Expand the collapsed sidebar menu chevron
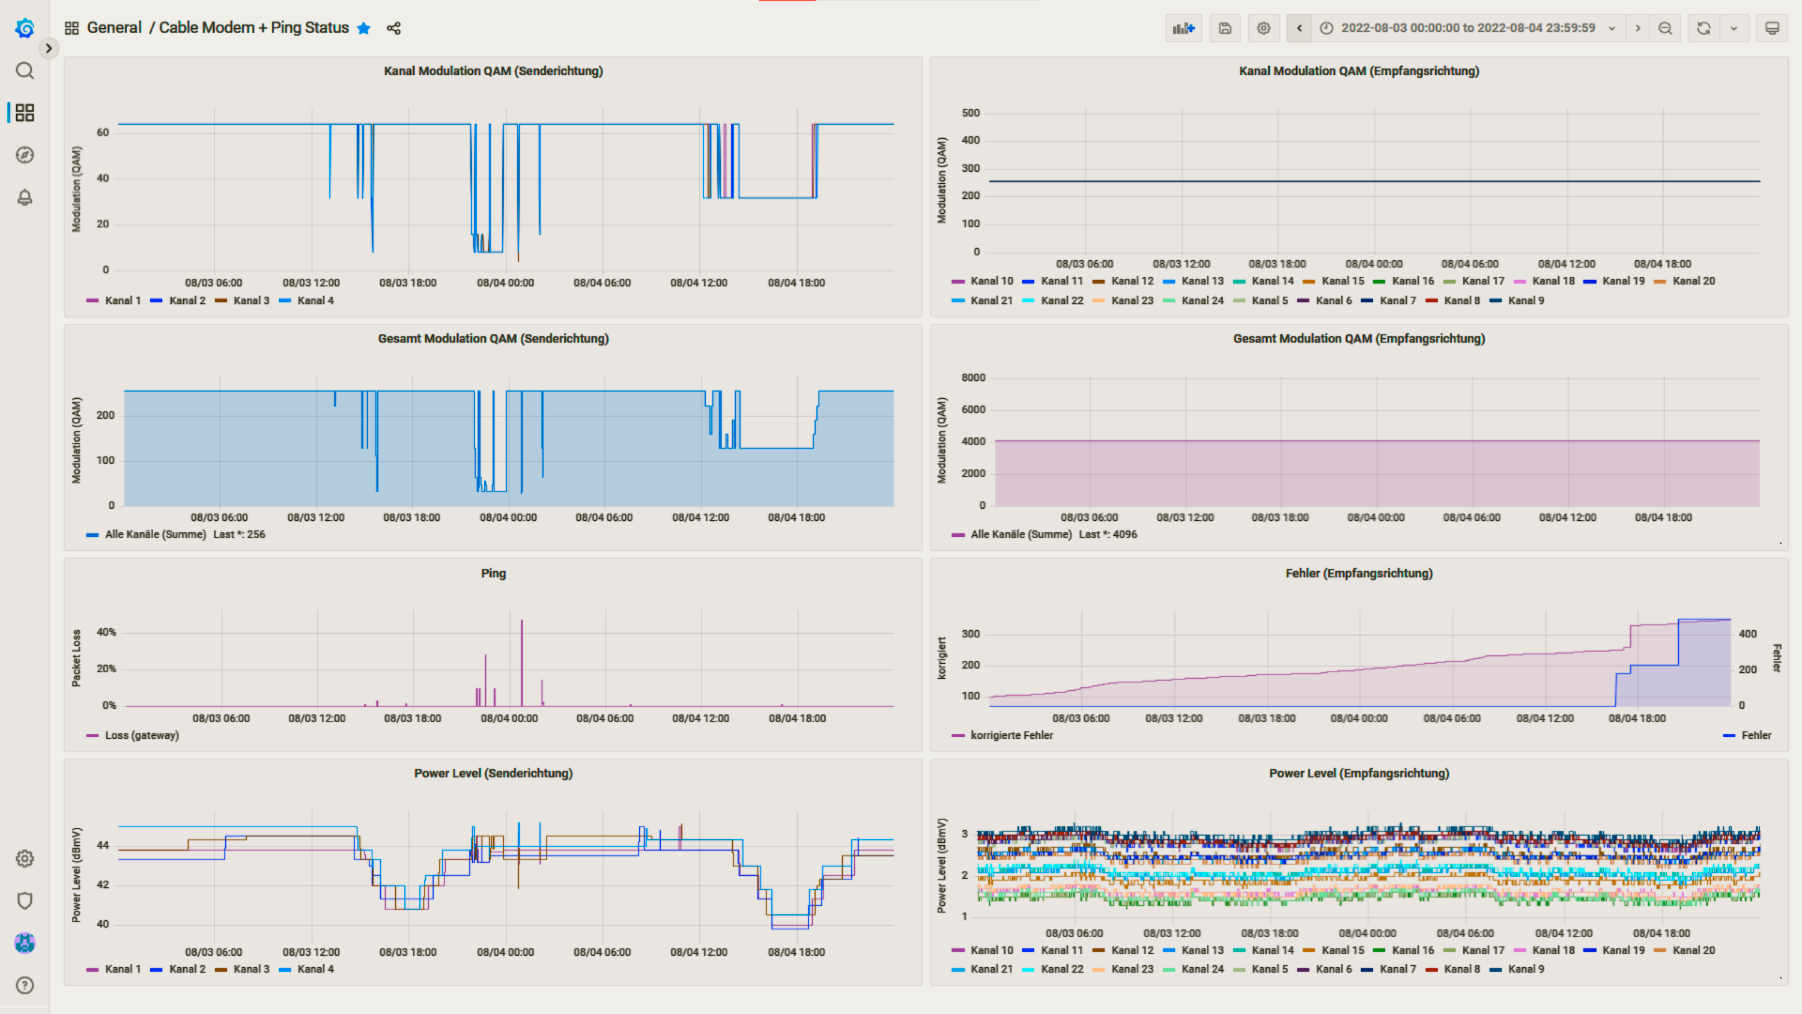Viewport: 1802px width, 1014px height. pyautogui.click(x=48, y=48)
